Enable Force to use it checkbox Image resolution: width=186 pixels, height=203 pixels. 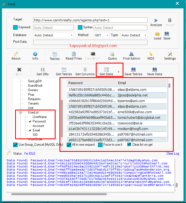[100, 145]
